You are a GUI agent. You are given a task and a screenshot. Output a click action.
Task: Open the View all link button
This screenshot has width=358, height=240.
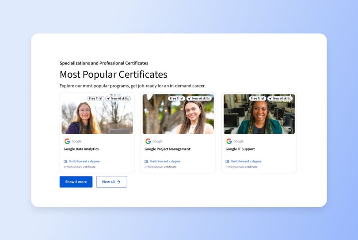click(x=112, y=182)
